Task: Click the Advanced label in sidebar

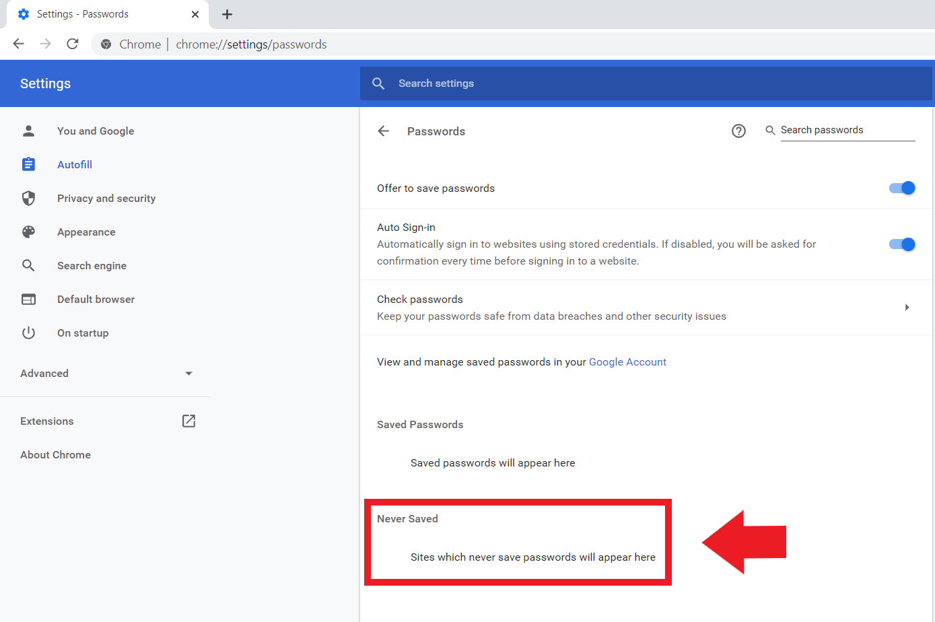Action: coord(44,373)
